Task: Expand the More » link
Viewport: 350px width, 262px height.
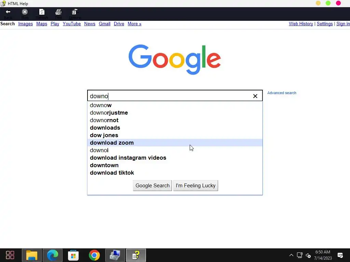Action: click(x=134, y=24)
